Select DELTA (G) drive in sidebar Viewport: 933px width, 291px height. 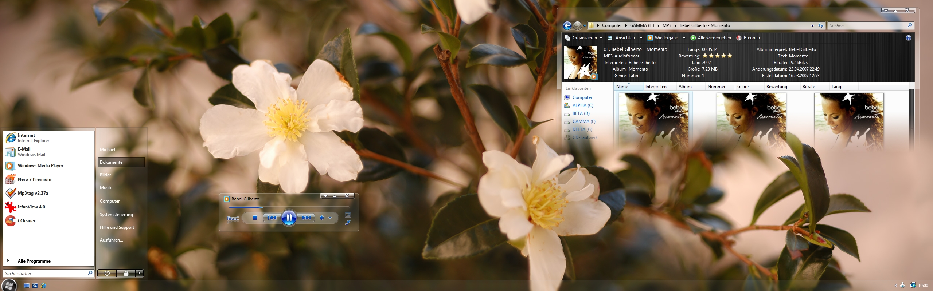pos(578,129)
